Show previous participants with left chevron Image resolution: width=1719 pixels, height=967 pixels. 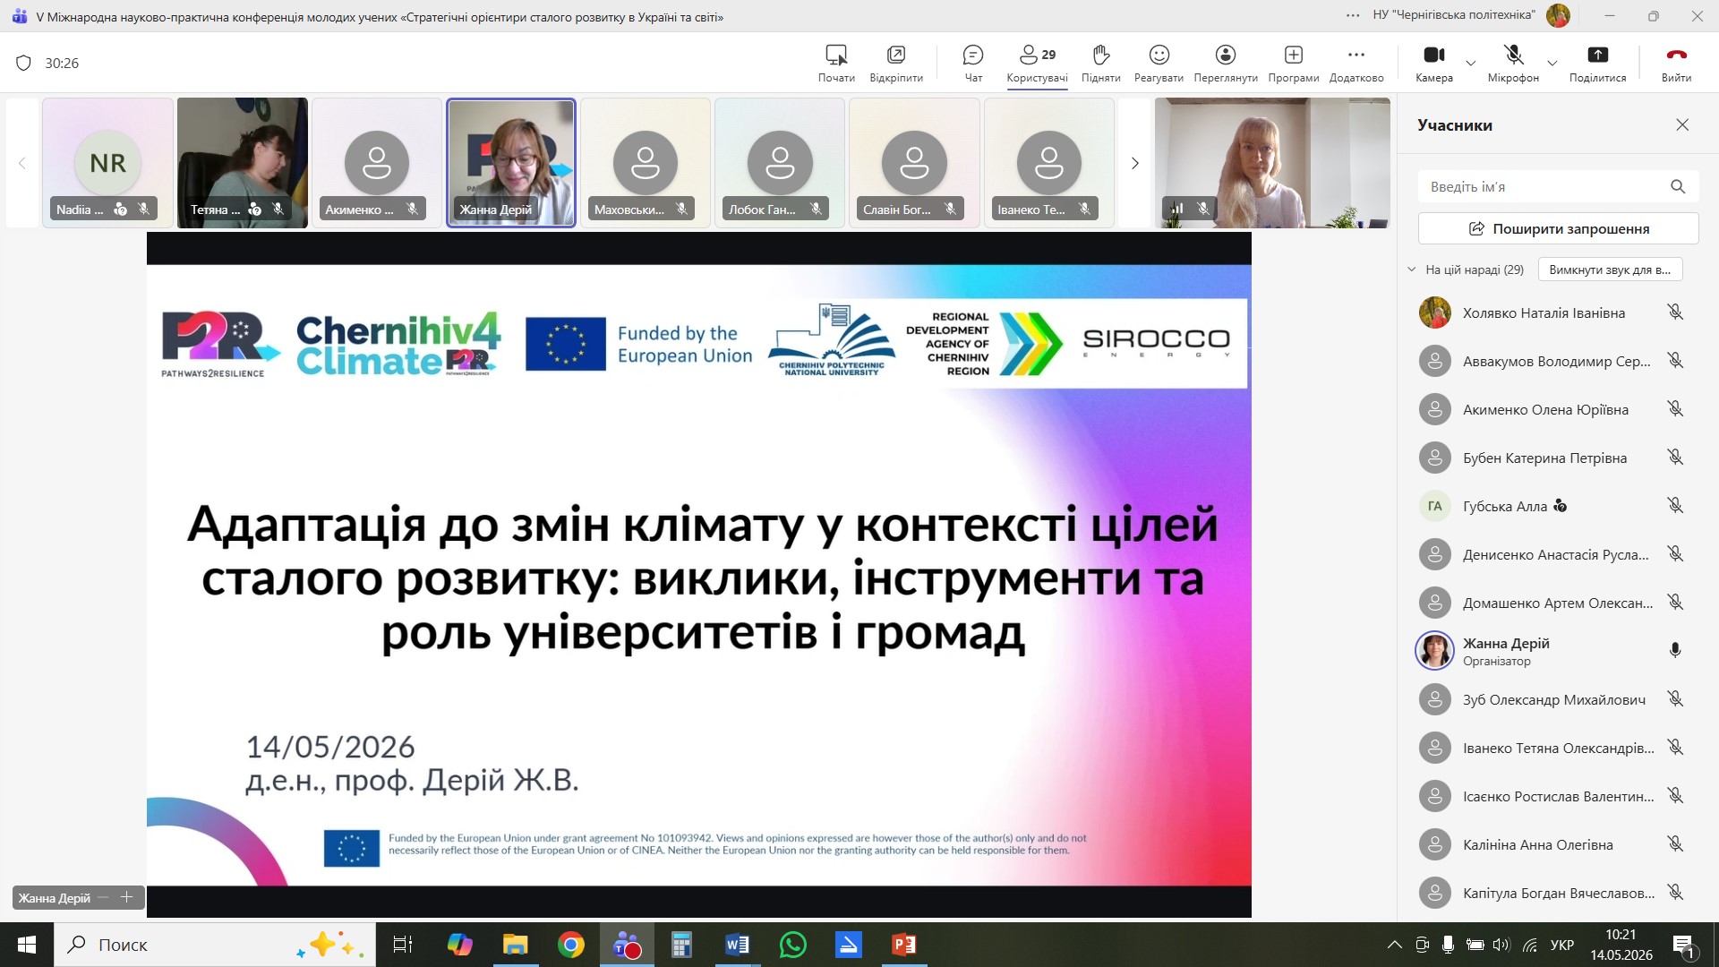coord(22,163)
